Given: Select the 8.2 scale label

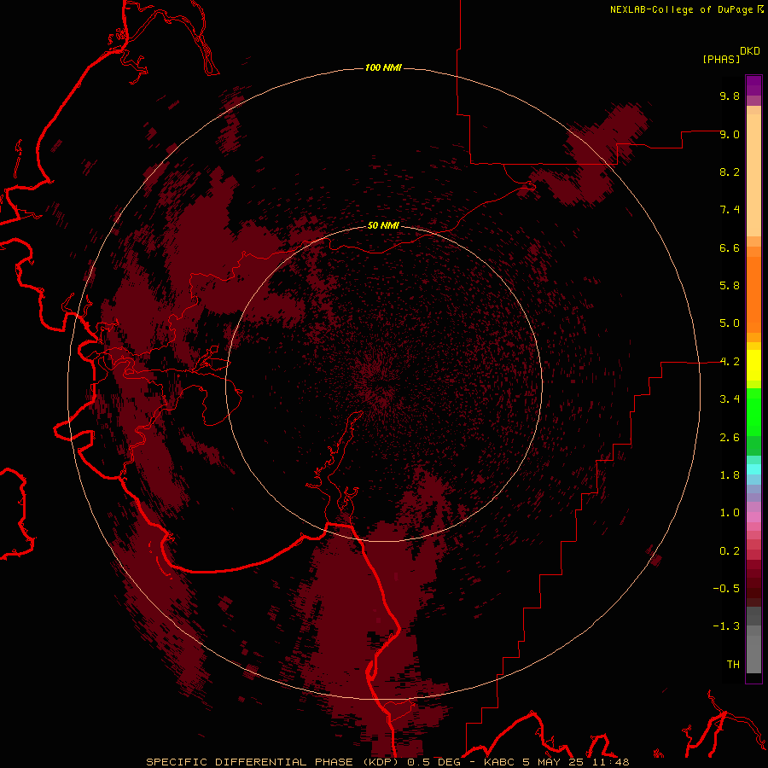Looking at the screenshot, I should coord(730,172).
